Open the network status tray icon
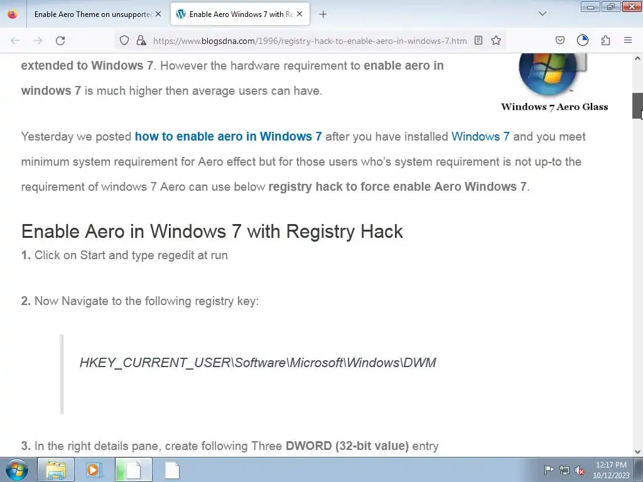The height and width of the screenshot is (482, 643). [565, 470]
